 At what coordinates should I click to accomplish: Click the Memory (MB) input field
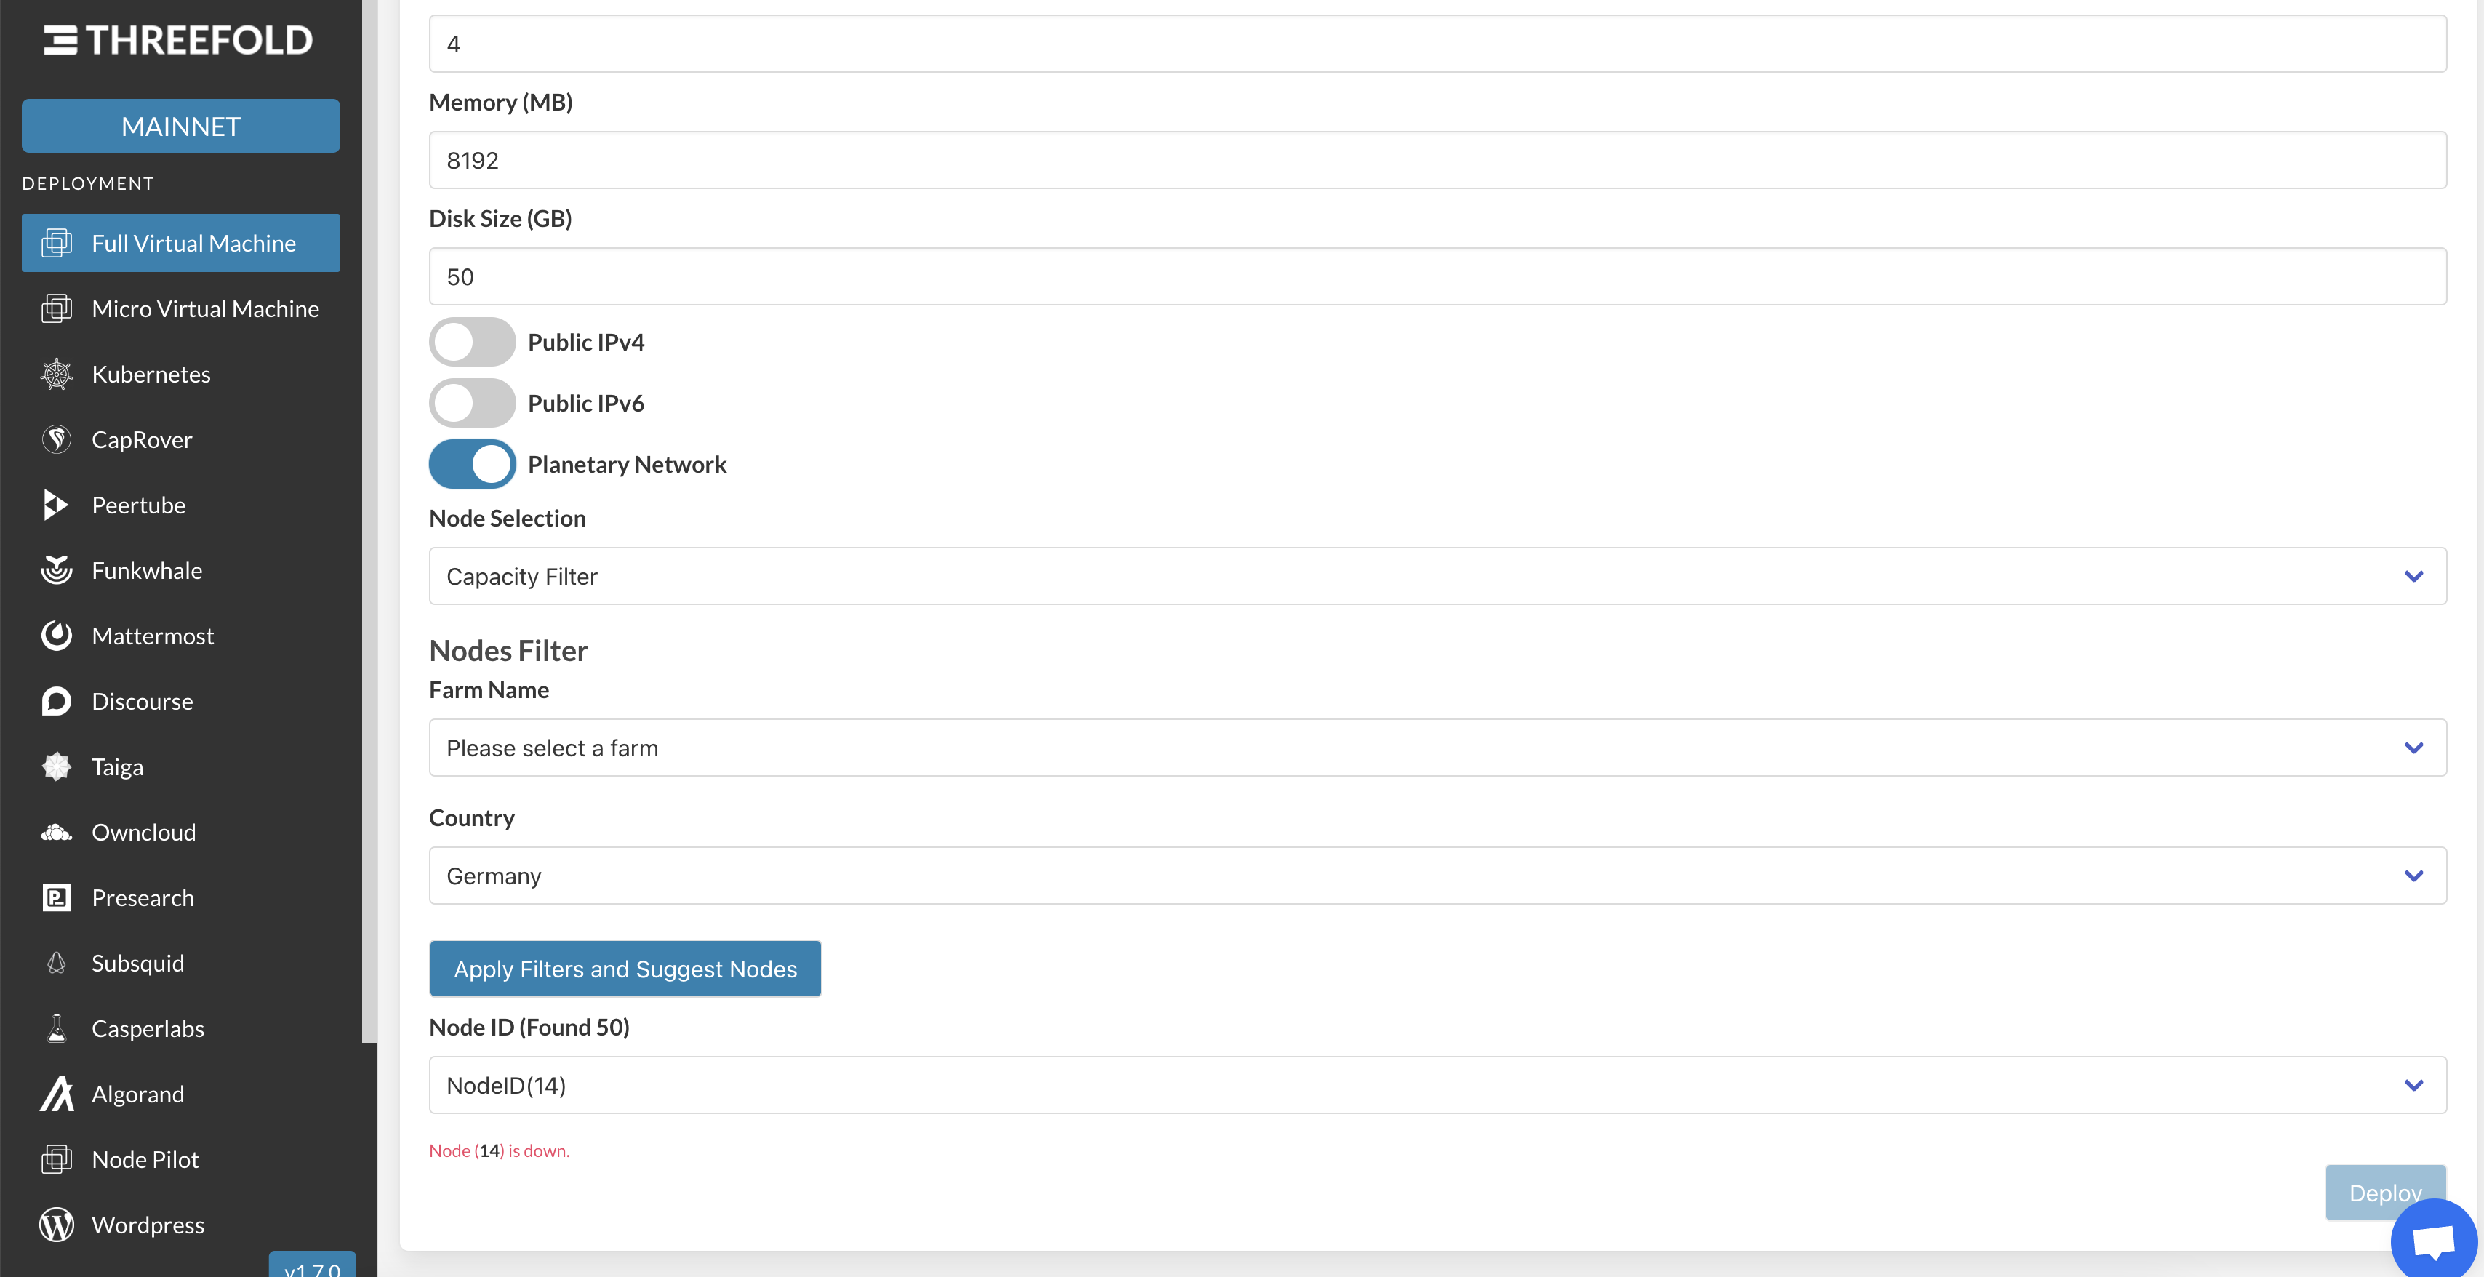pyautogui.click(x=1438, y=160)
